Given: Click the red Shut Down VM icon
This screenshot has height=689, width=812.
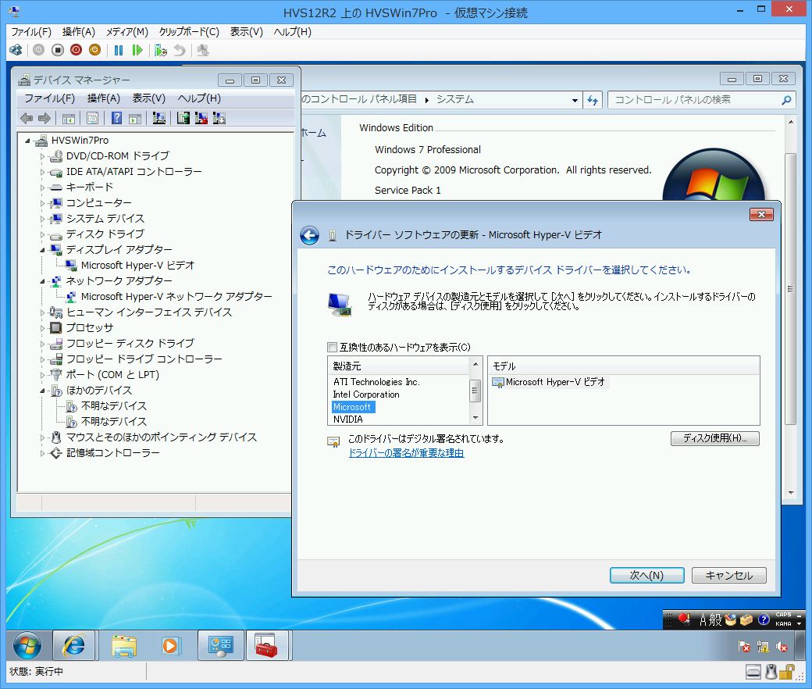Looking at the screenshot, I should tap(77, 50).
